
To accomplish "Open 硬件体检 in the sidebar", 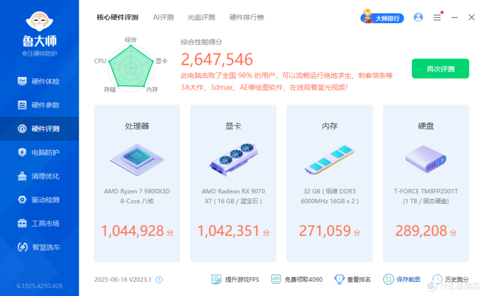I will [x=39, y=82].
